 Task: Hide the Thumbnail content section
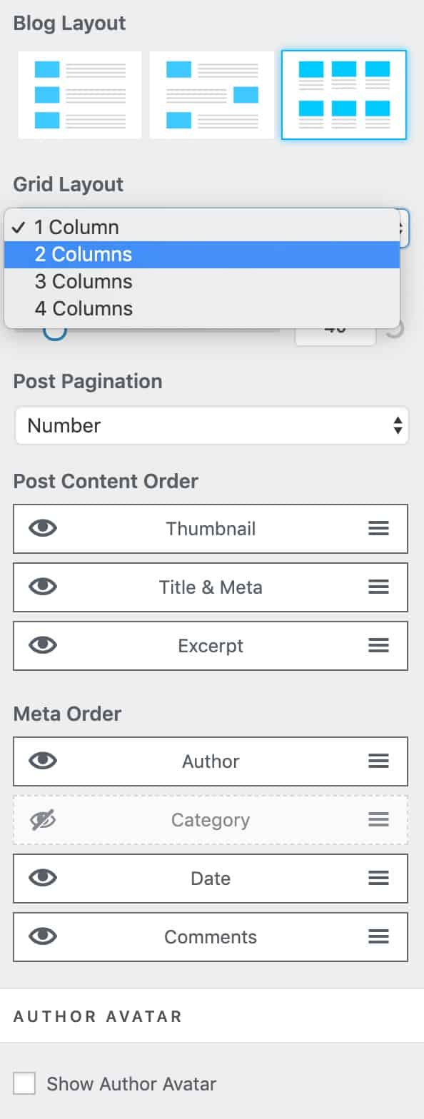pyautogui.click(x=42, y=528)
